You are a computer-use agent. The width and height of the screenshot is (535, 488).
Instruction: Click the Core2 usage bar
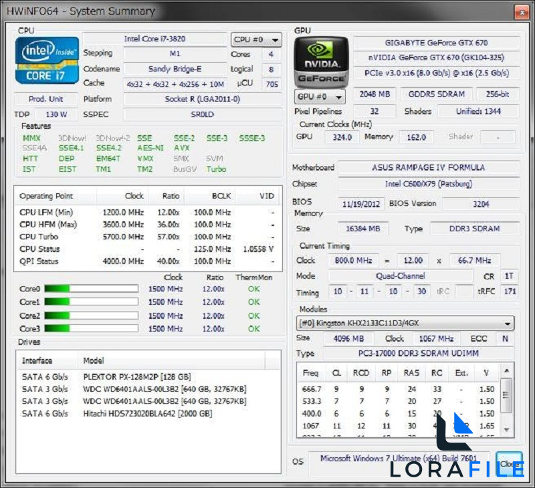tap(91, 316)
